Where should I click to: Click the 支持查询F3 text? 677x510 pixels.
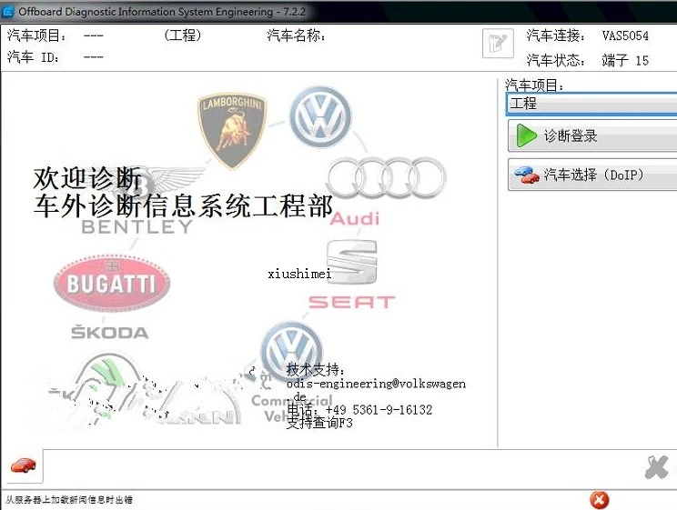319,423
